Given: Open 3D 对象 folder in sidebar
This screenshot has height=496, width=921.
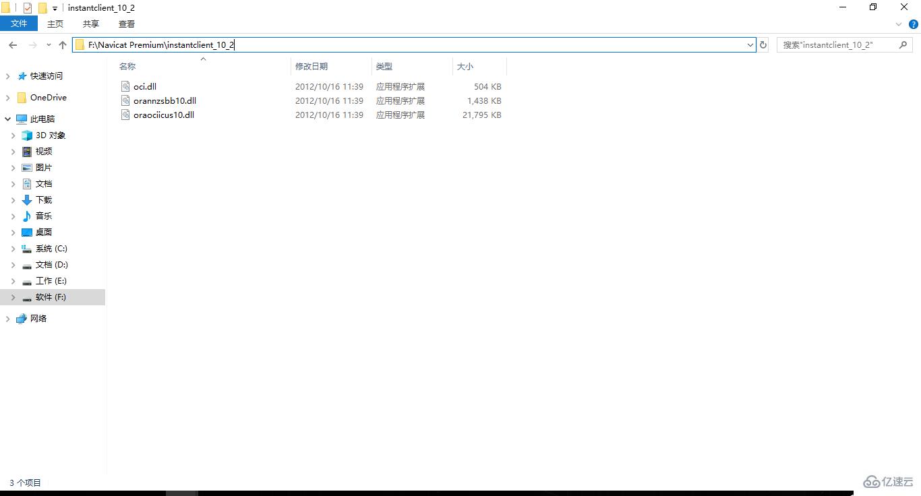Looking at the screenshot, I should click(51, 135).
